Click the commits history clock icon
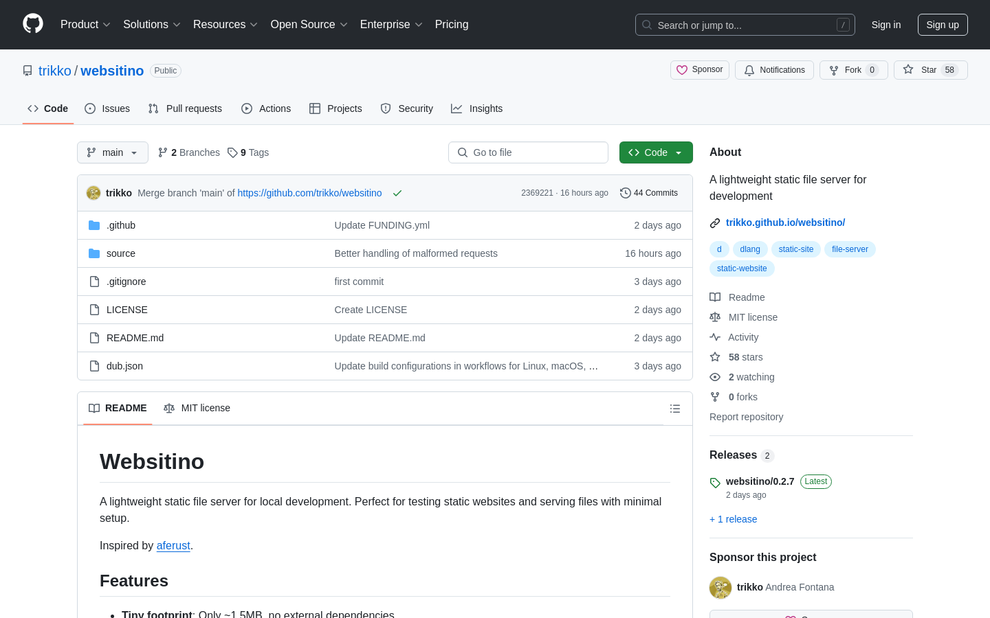990x618 pixels. tap(626, 193)
